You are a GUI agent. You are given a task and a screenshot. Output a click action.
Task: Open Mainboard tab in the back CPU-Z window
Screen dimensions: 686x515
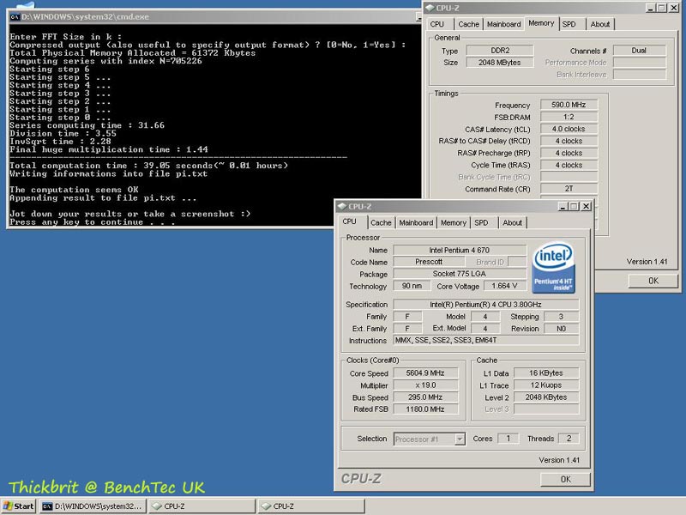tap(503, 24)
